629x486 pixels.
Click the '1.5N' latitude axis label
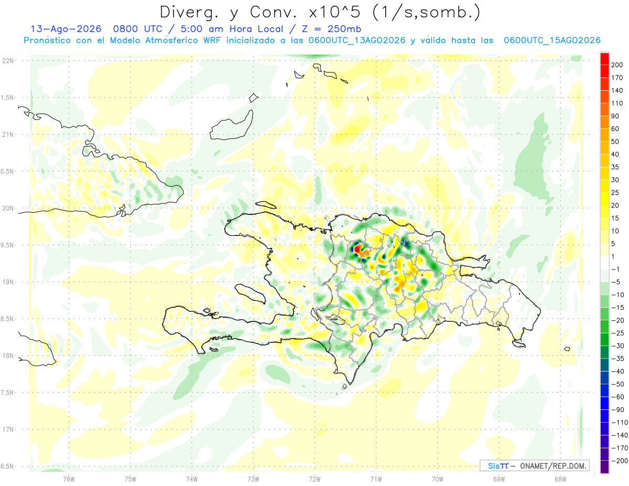coord(7,98)
